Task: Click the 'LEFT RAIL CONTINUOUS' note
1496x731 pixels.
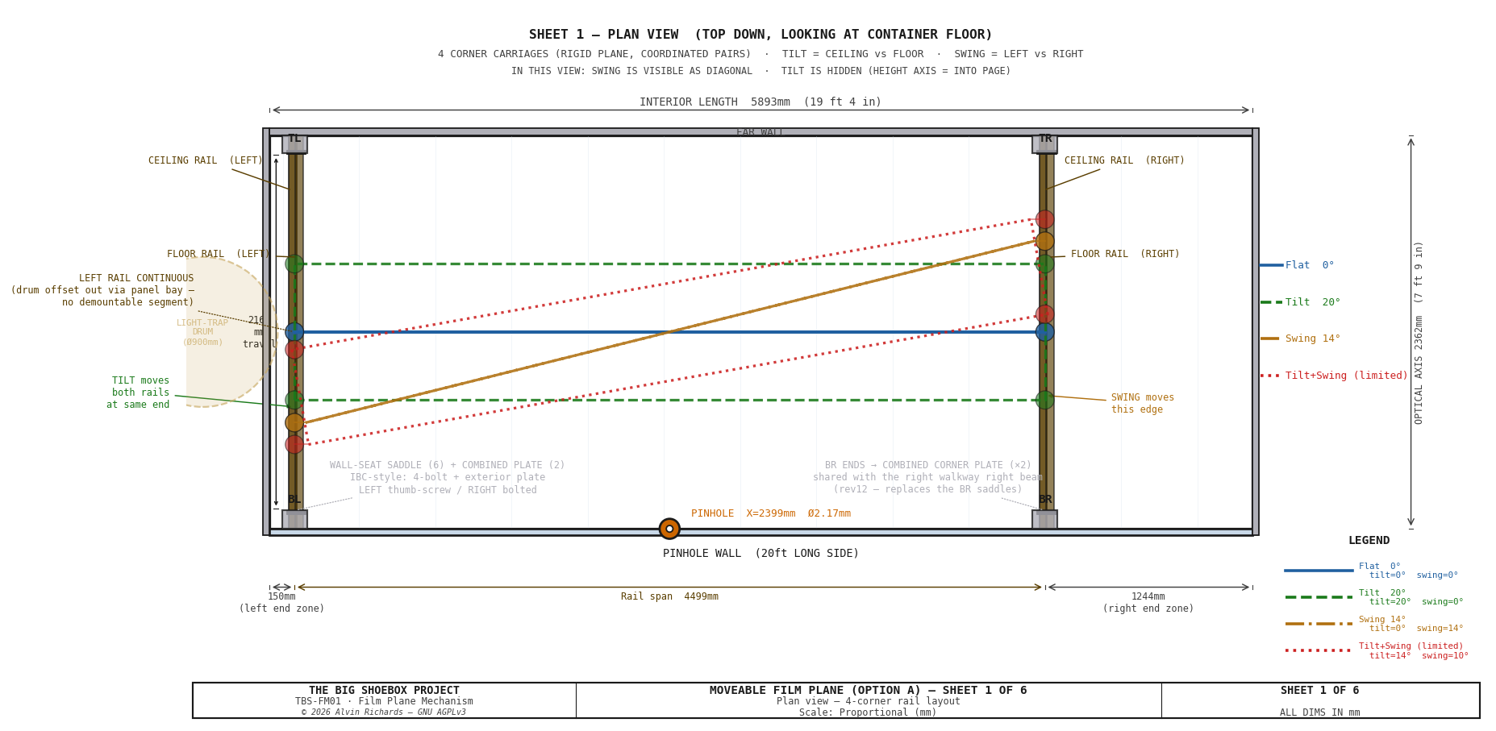Action: [102, 291]
